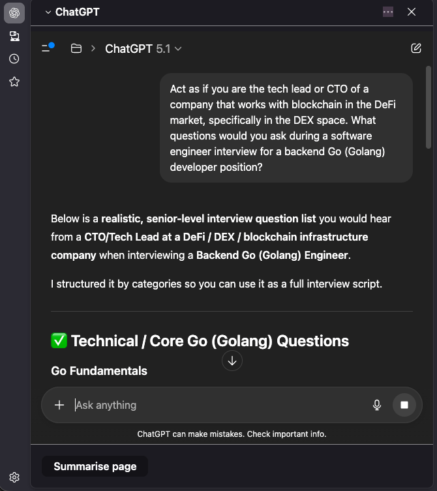Toggle the ChatGPT sidebar menu
The image size is (437, 491).
[48, 48]
